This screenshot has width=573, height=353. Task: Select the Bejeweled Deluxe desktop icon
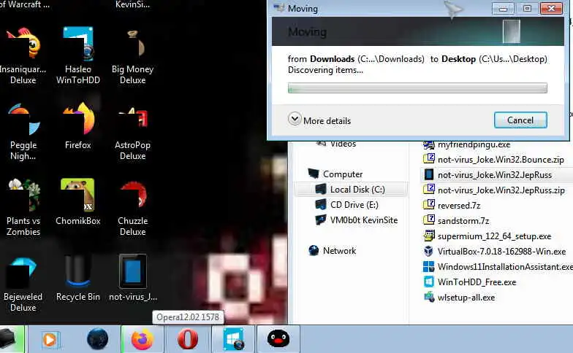pyautogui.click(x=23, y=283)
